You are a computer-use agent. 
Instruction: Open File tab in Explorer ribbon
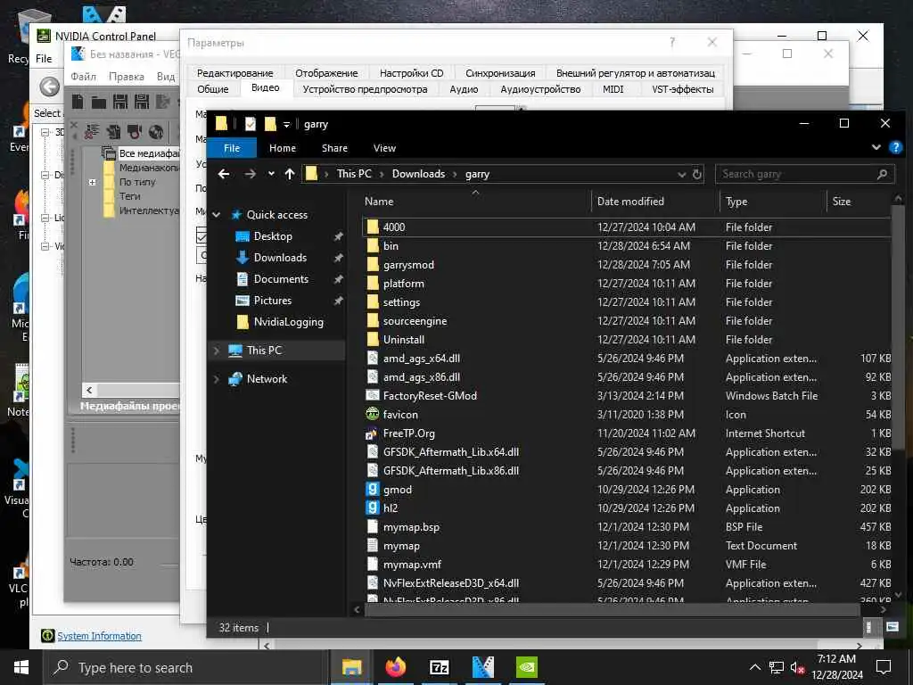232,148
